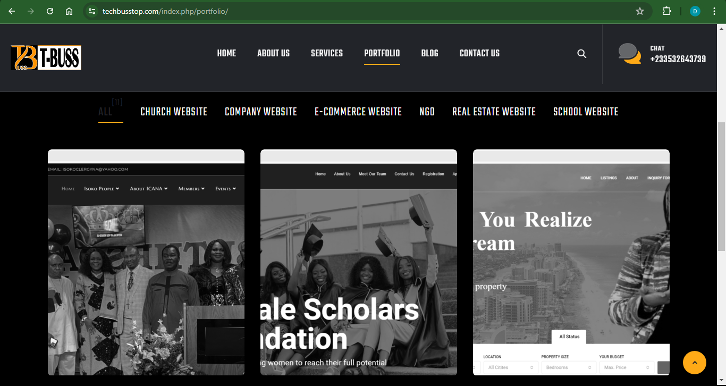Open the Services menu item

tap(327, 53)
